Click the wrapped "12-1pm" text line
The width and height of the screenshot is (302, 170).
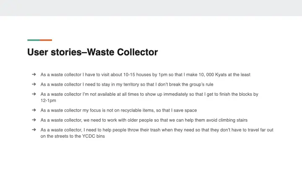coord(48,101)
